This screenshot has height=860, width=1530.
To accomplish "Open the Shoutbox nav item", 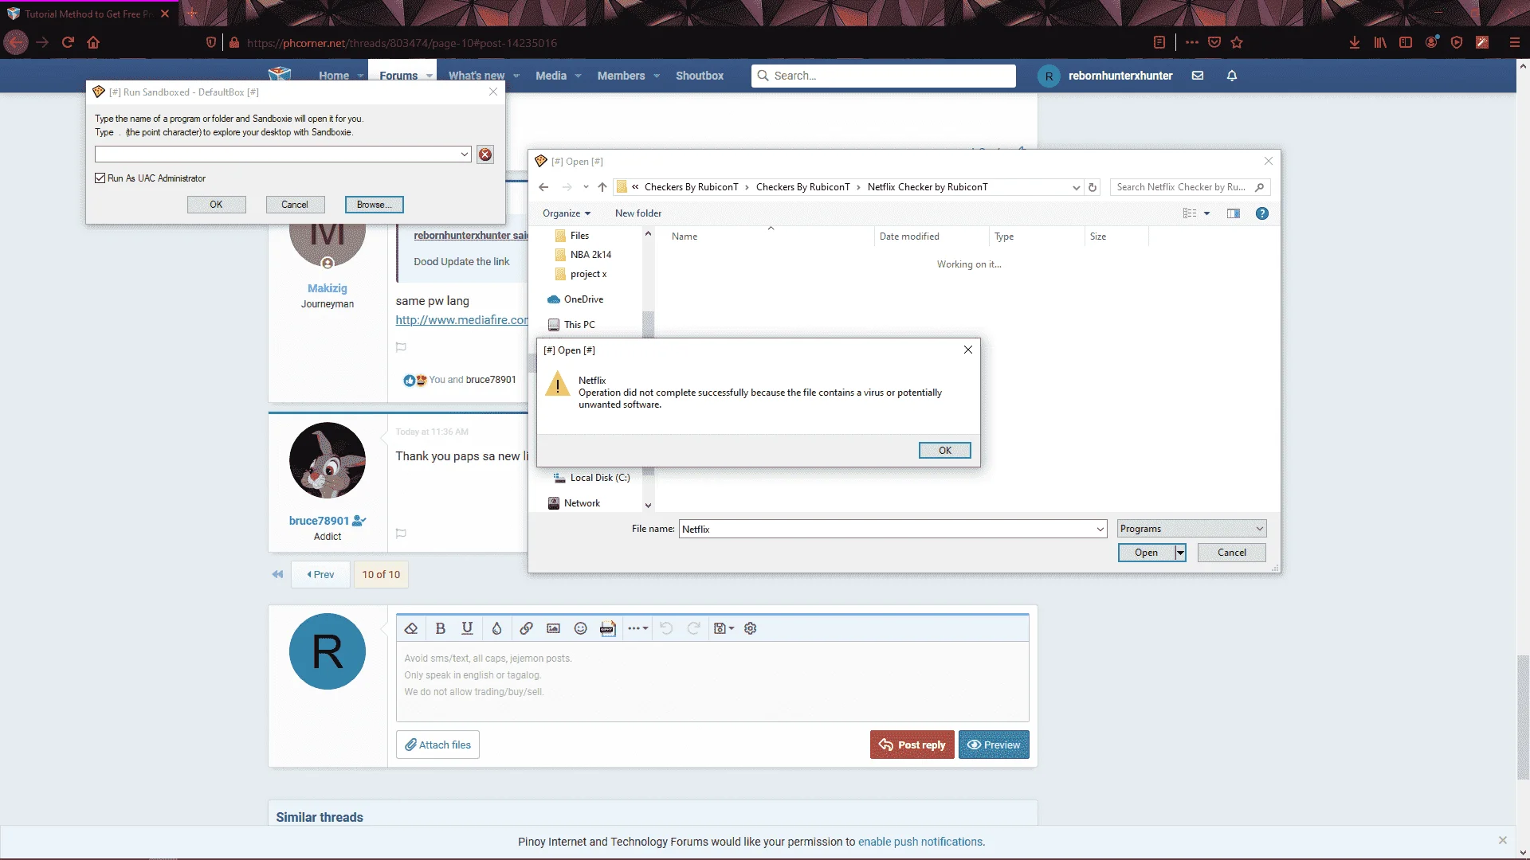I will pos(700,76).
